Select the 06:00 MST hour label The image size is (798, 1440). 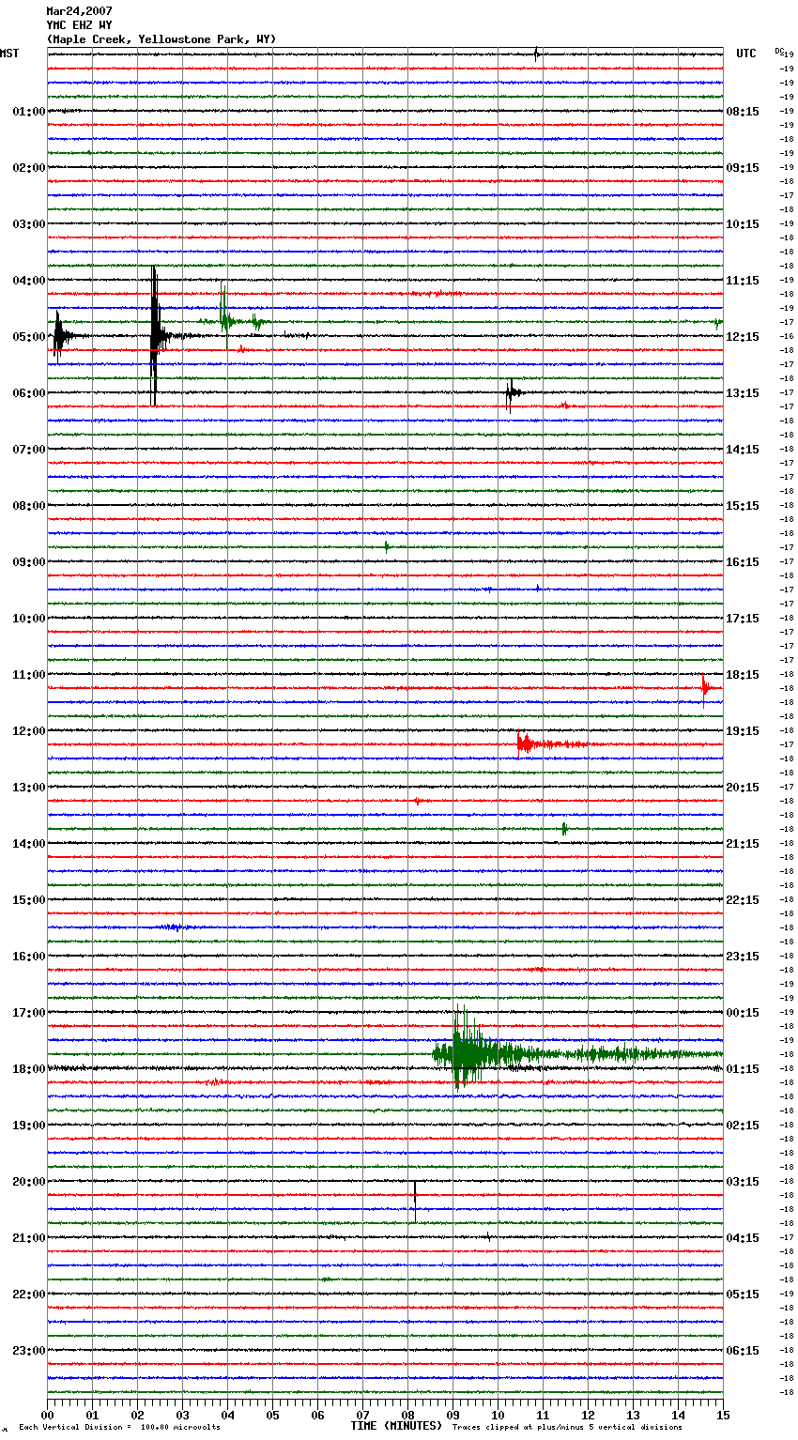(x=28, y=393)
